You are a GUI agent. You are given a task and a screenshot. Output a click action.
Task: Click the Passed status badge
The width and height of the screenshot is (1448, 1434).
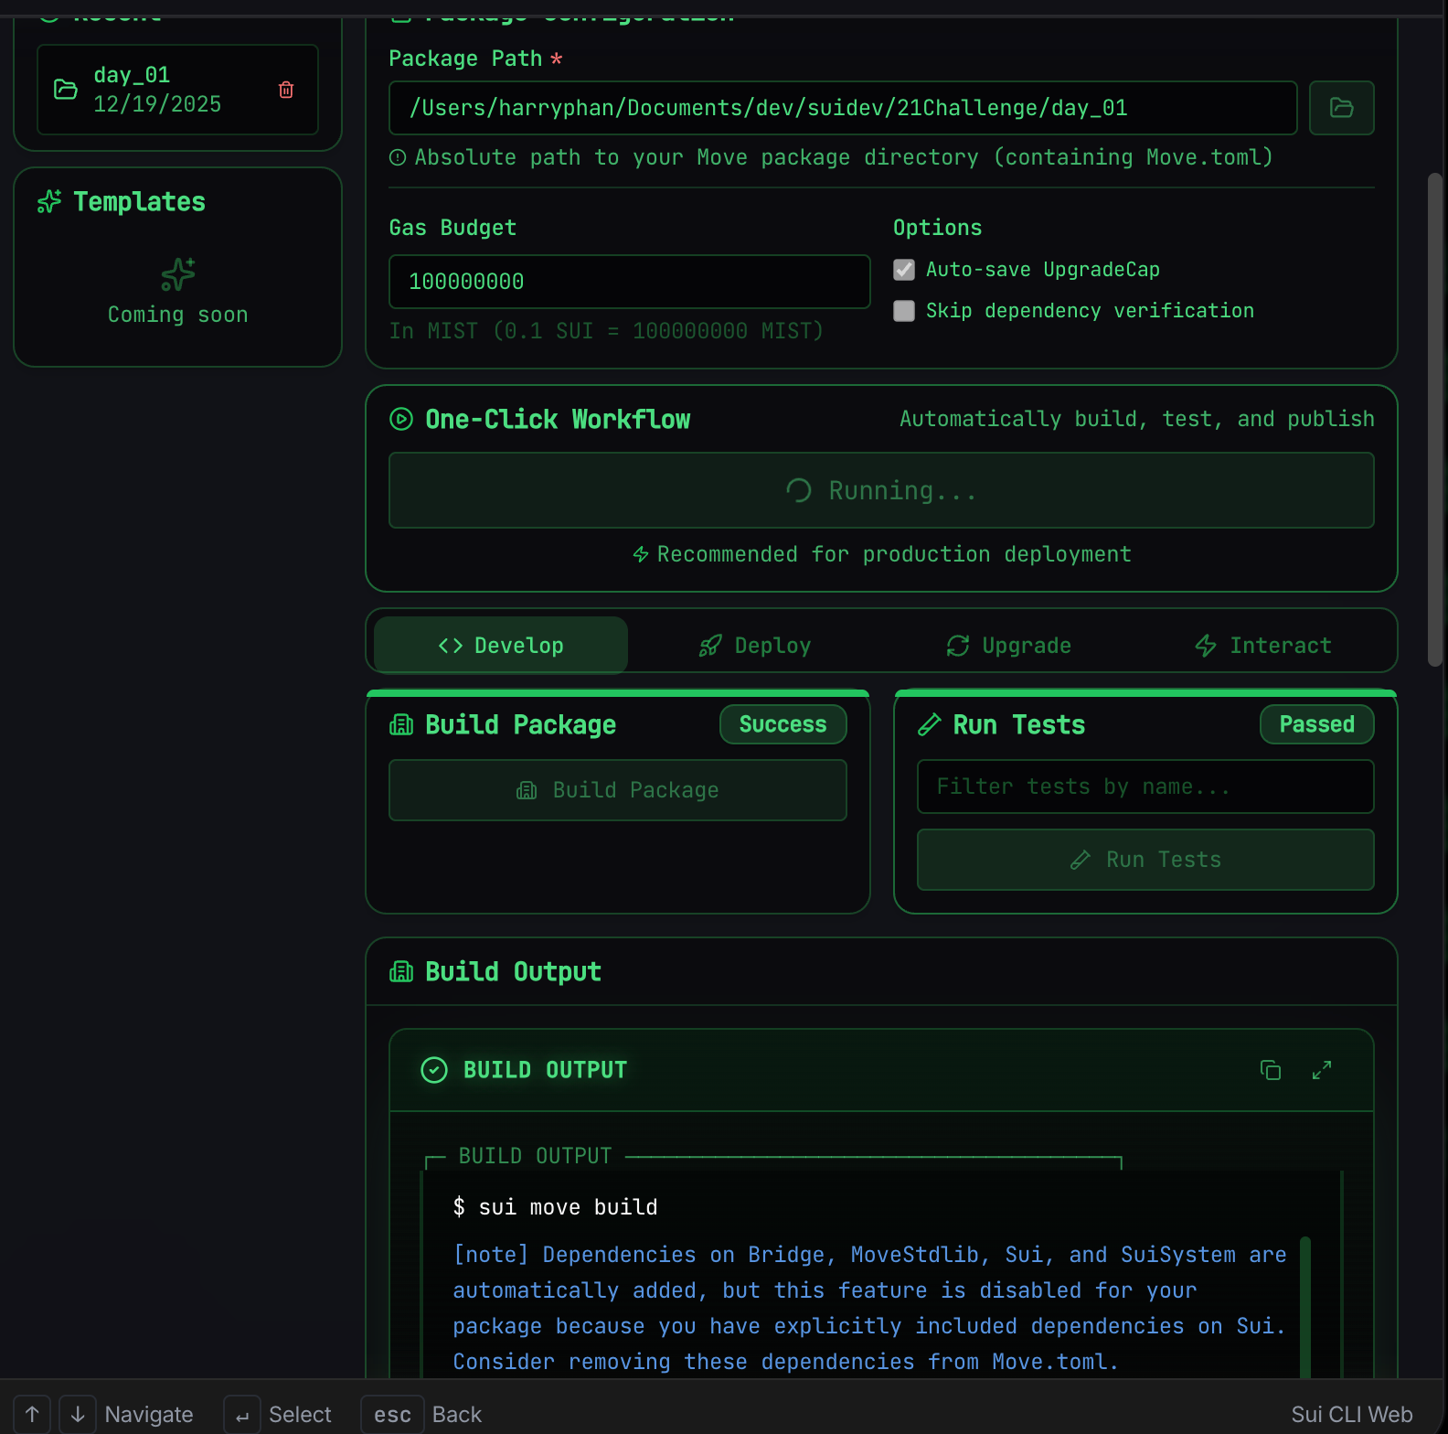click(x=1317, y=724)
